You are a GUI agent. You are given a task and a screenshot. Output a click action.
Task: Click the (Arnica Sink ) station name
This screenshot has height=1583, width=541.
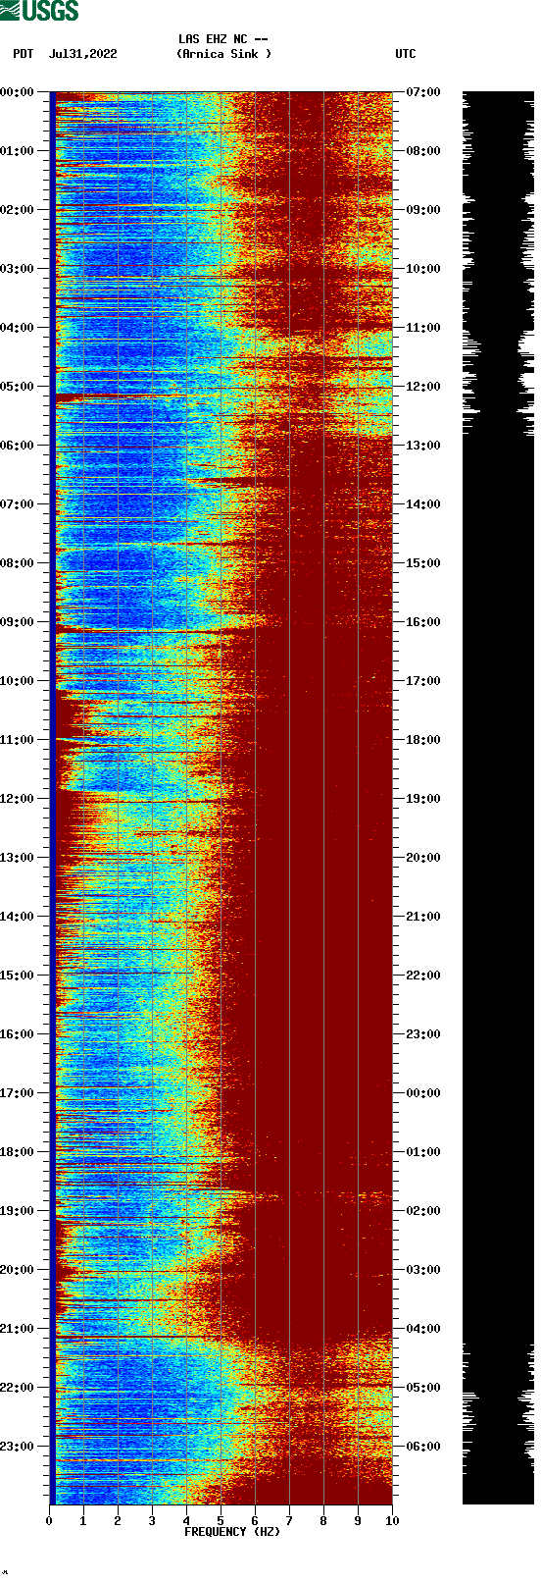click(224, 54)
